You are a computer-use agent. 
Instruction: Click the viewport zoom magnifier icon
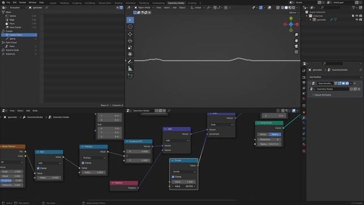[296, 35]
